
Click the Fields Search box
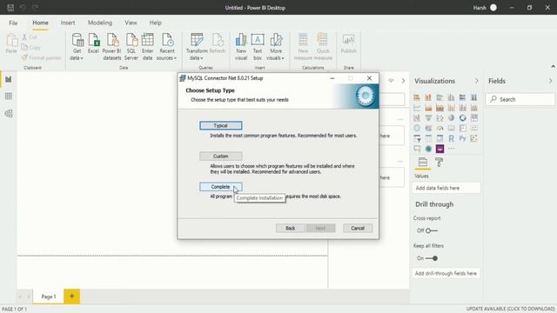point(520,99)
